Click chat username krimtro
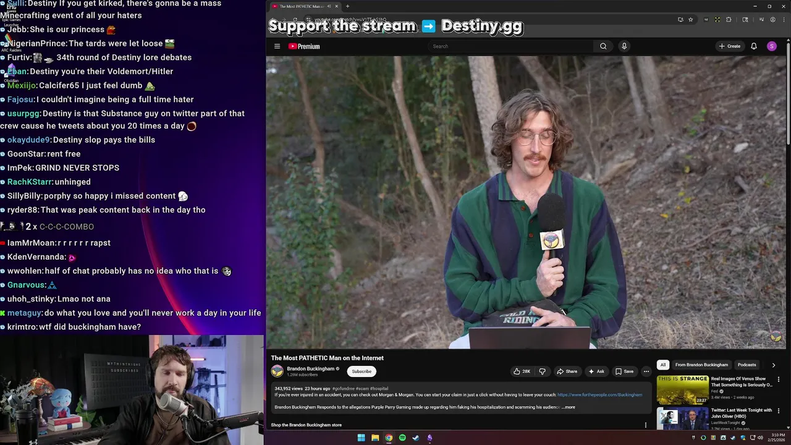The image size is (791, 445). (x=22, y=327)
